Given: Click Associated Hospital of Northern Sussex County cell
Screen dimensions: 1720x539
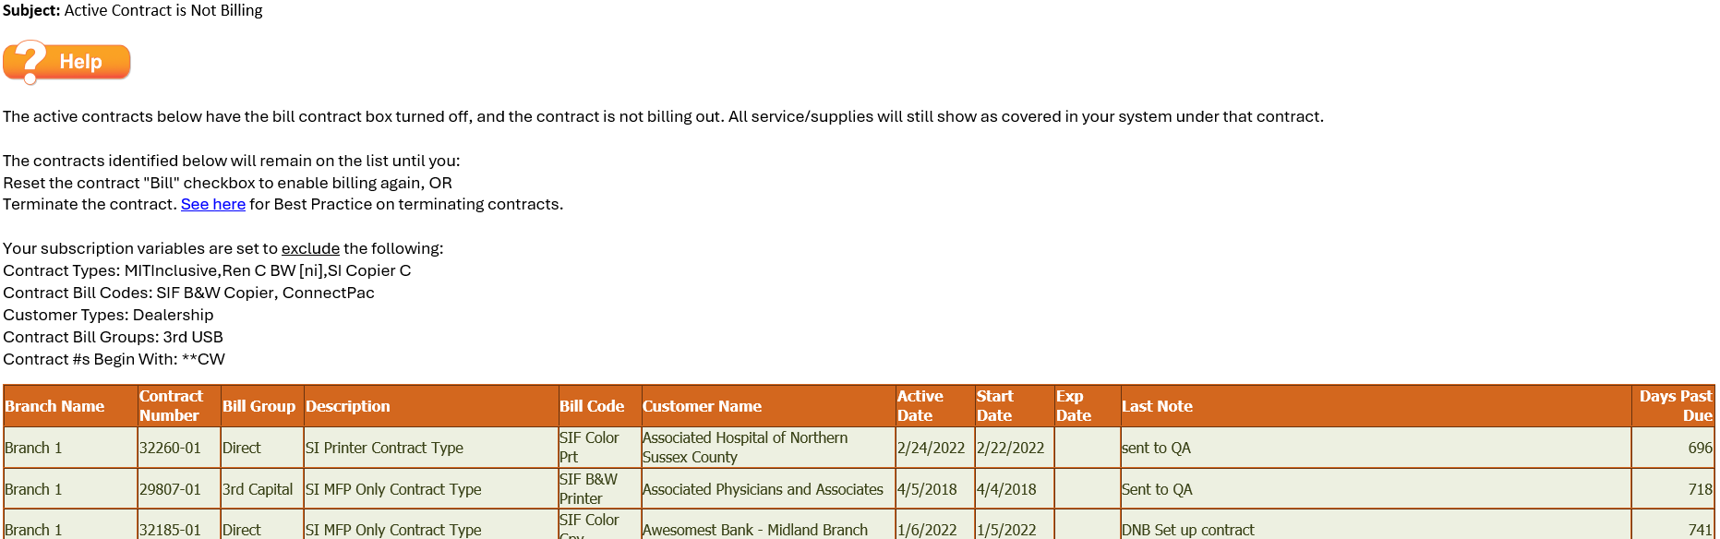Looking at the screenshot, I should point(768,448).
